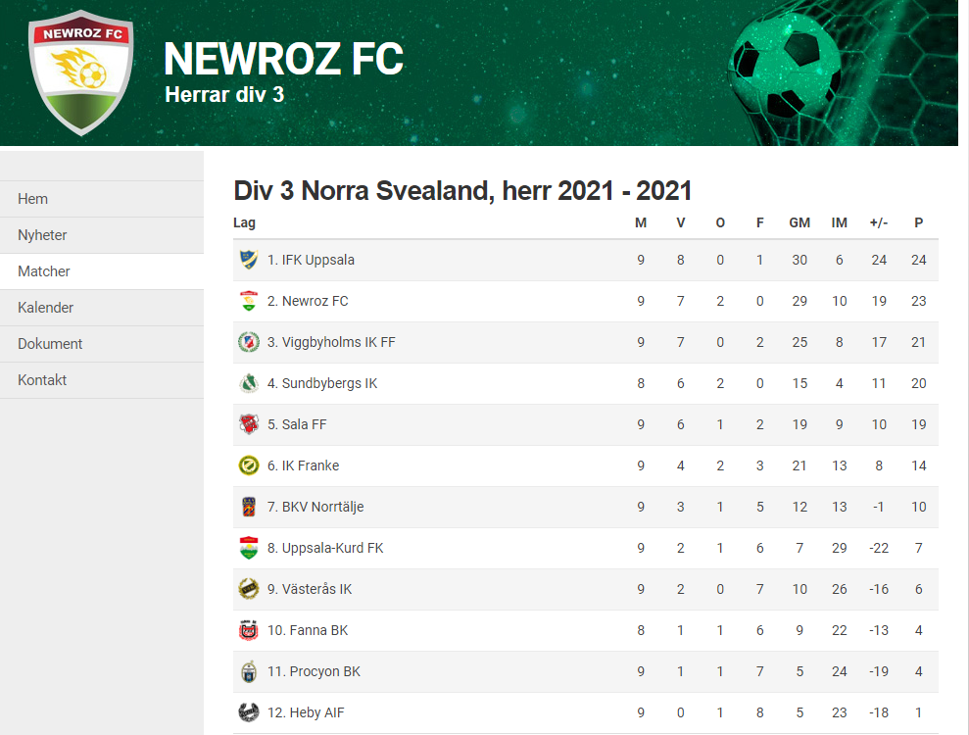
Task: Click the Västerås IK team crest
Action: 249,589
